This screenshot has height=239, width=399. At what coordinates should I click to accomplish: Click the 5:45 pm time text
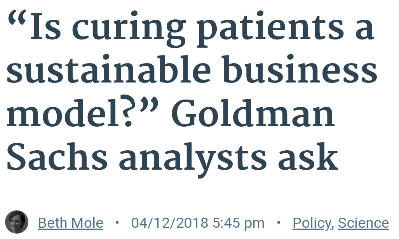[x=239, y=223]
